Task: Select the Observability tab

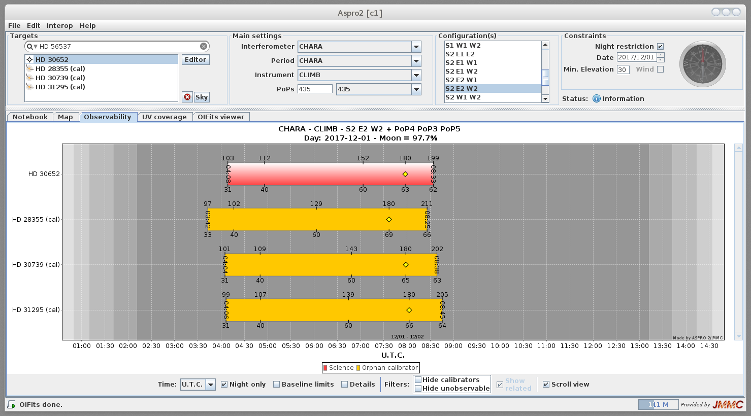Action: (108, 117)
